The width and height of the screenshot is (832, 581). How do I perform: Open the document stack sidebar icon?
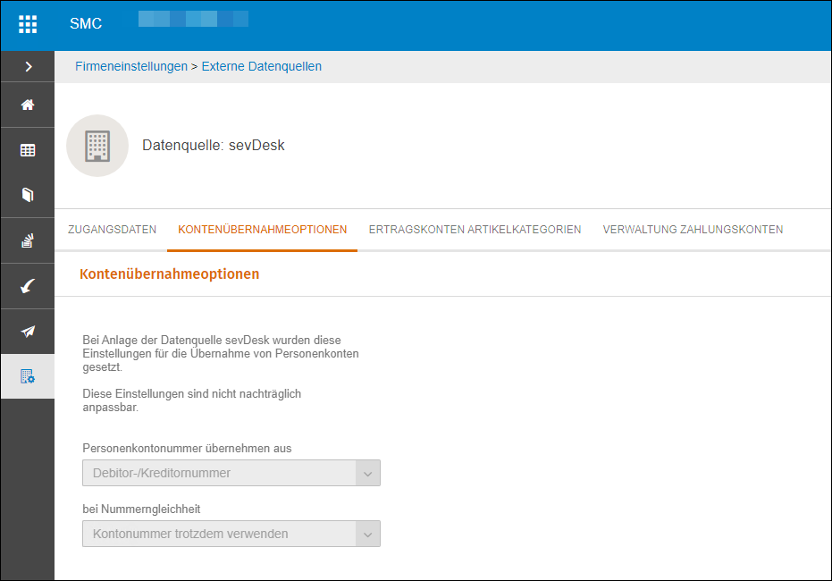pyautogui.click(x=28, y=240)
